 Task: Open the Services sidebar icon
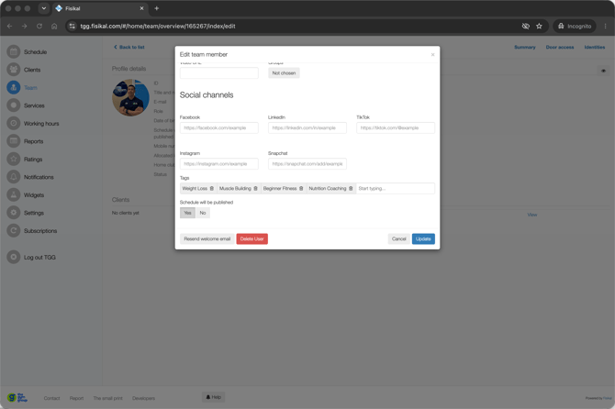[x=14, y=105]
